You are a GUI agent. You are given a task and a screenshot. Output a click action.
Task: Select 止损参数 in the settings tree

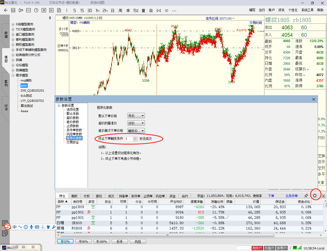pyautogui.click(x=73, y=126)
